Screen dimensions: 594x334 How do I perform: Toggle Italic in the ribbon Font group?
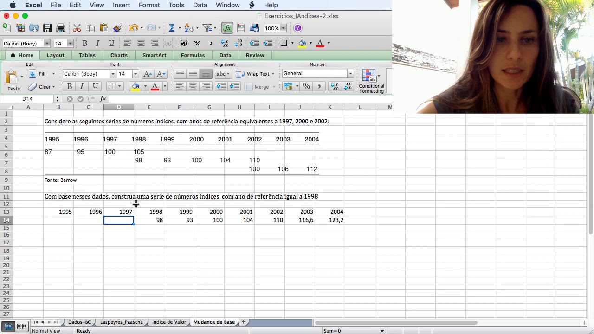82,86
